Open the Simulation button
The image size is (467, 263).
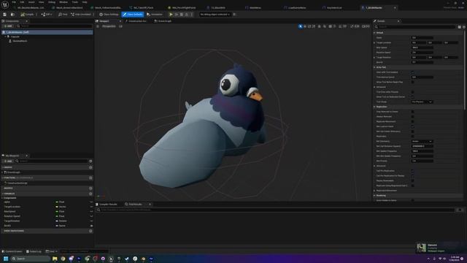click(155, 15)
